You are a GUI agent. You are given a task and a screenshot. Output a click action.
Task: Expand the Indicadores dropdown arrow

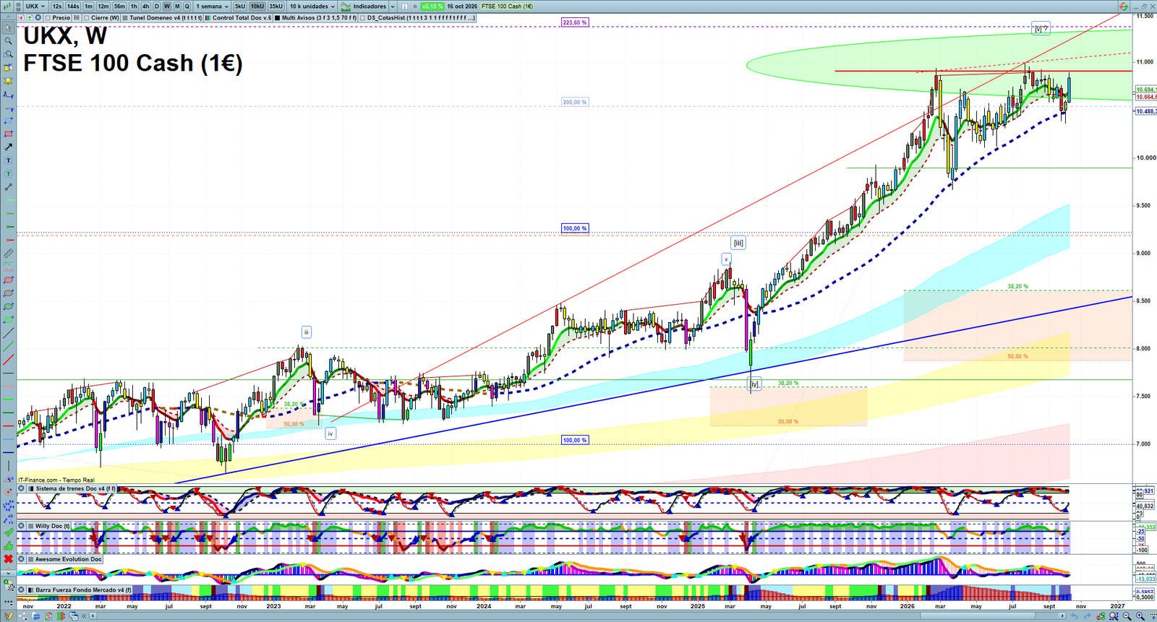393,7
